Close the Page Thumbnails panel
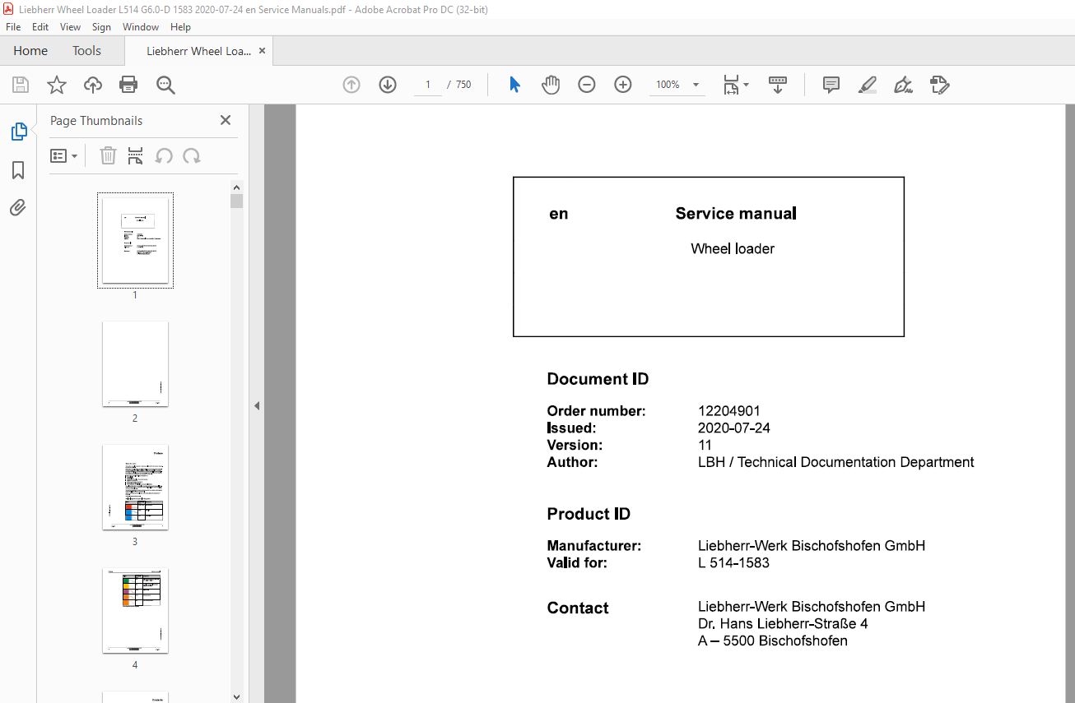This screenshot has height=703, width=1075. pyautogui.click(x=226, y=120)
